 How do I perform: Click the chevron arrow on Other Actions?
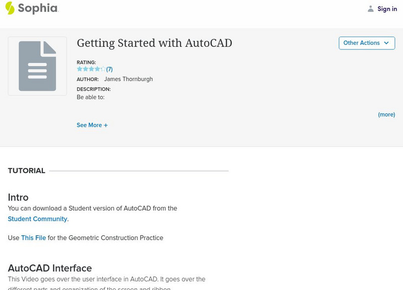(386, 43)
